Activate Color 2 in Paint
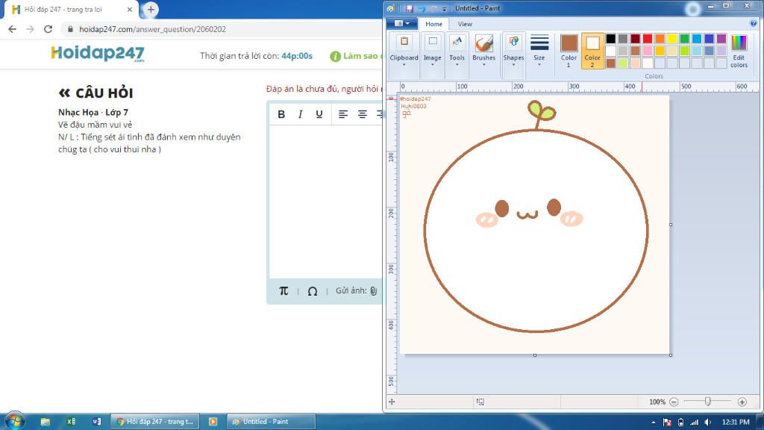 pyautogui.click(x=592, y=51)
